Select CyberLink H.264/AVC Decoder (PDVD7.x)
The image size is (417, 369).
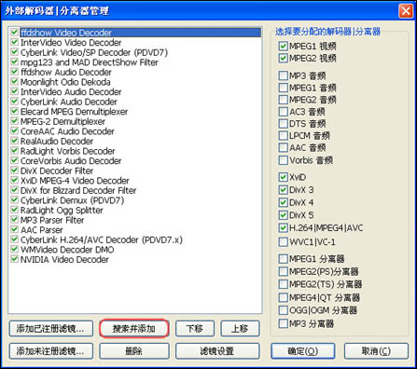coord(102,239)
